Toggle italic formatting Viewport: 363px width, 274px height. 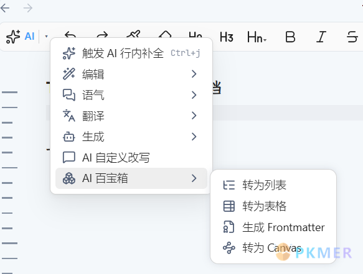click(321, 37)
